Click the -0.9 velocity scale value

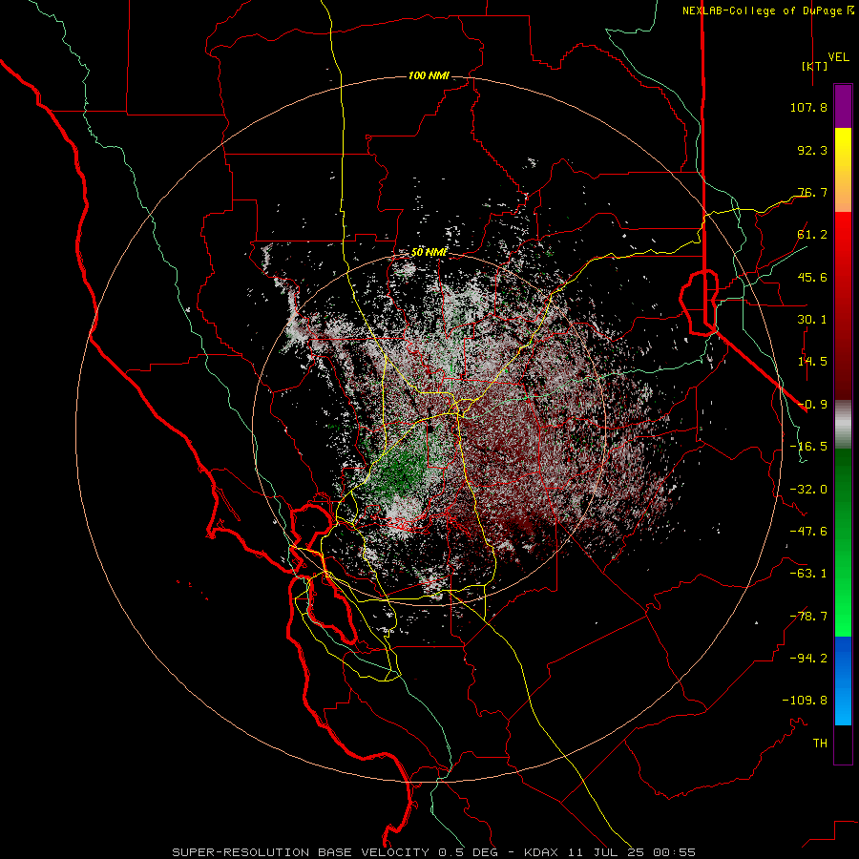point(812,405)
